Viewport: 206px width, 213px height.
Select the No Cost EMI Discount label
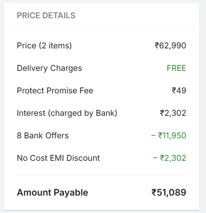pos(58,158)
